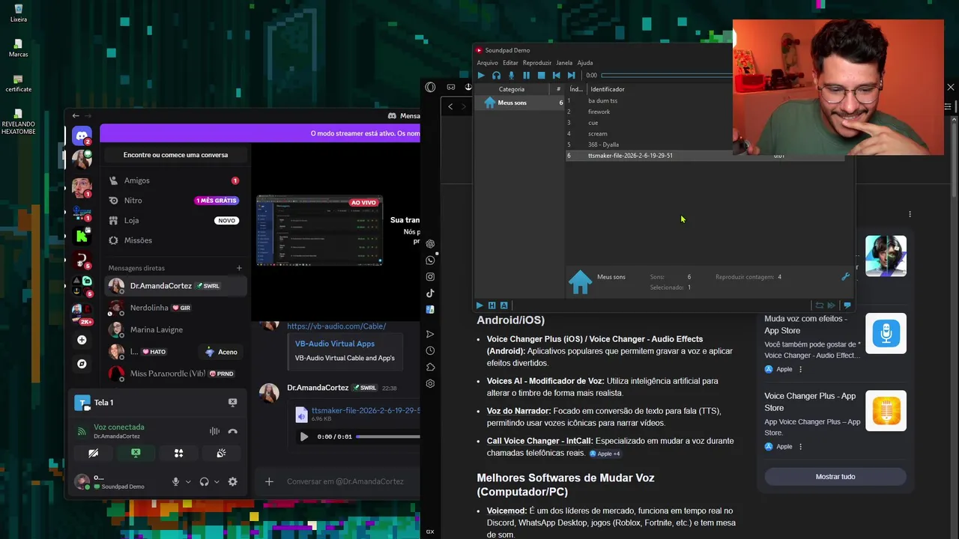Click the headphones playback icon in Soundpad
959x539 pixels.
pyautogui.click(x=496, y=75)
